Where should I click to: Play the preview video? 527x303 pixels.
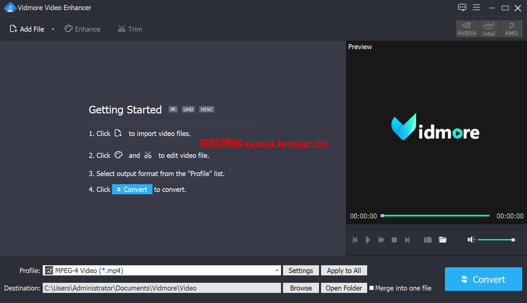point(368,240)
